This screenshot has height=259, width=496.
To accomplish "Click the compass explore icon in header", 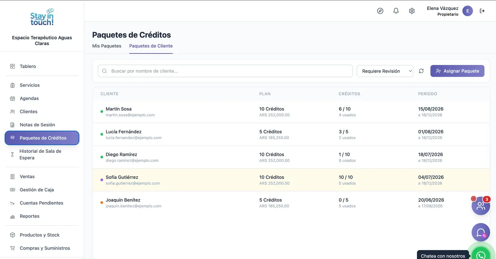I will (x=380, y=11).
